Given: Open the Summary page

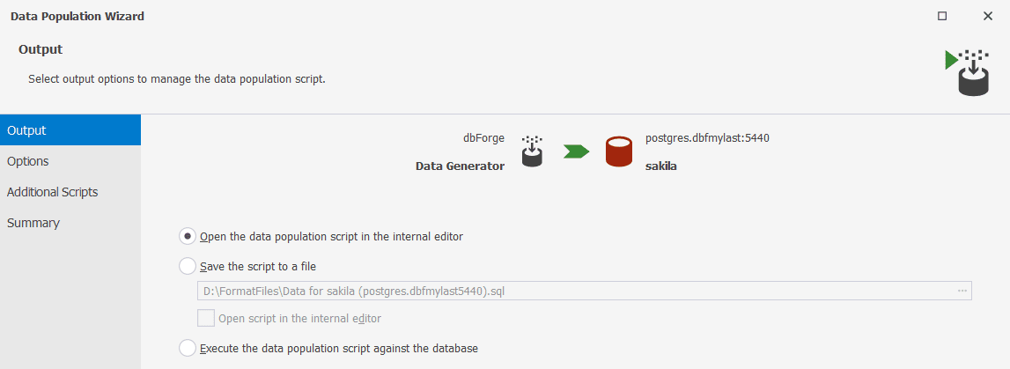Looking at the screenshot, I should (x=70, y=223).
